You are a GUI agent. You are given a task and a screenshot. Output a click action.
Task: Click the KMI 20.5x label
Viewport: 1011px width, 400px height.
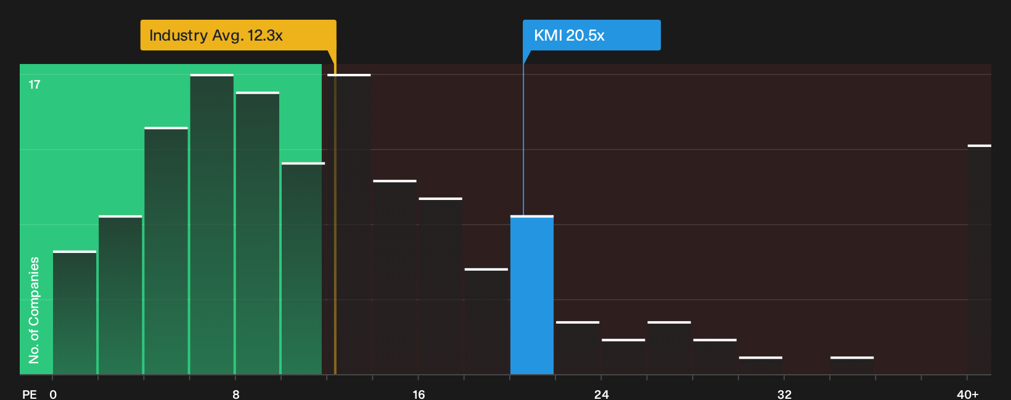tap(591, 35)
